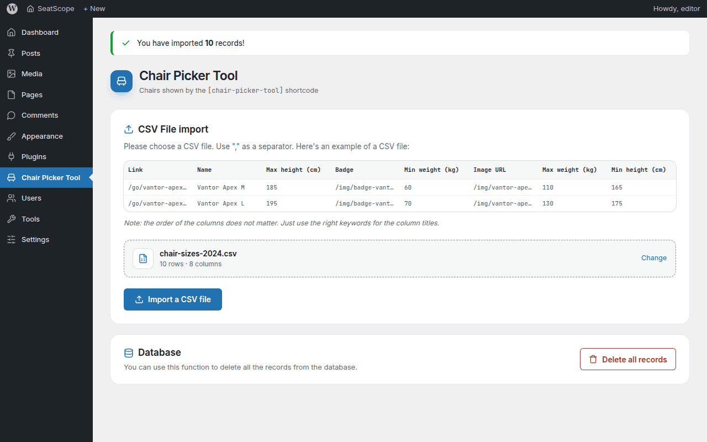Viewport: 707px width, 442px height.
Task: Click the home icon beside SeatScope
Action: [30, 9]
